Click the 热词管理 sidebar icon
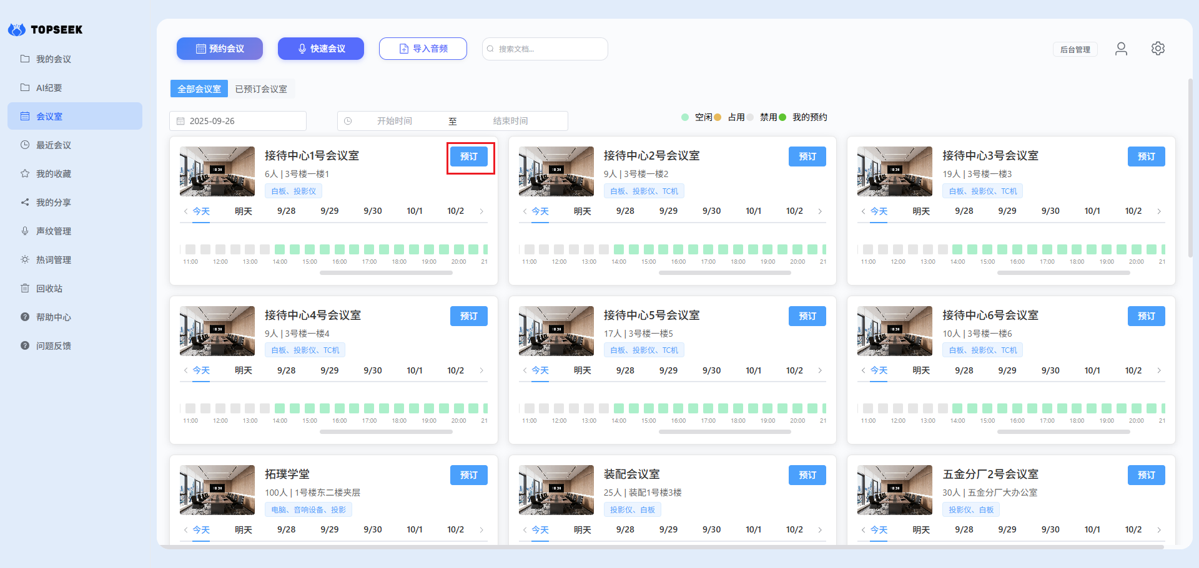This screenshot has width=1199, height=568. coord(25,259)
